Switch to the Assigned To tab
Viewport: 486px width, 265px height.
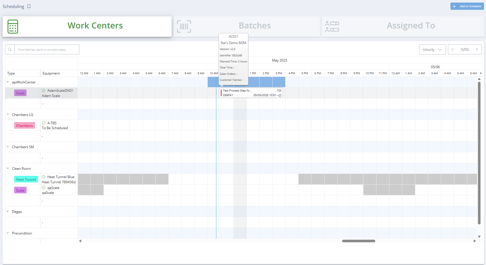[403, 26]
